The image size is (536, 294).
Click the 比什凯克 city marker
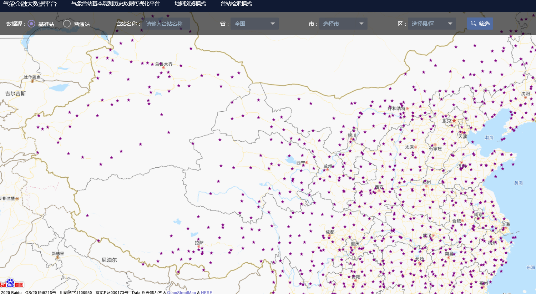point(32,81)
